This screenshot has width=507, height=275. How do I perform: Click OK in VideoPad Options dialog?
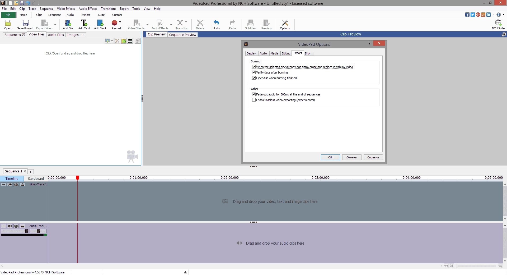pyautogui.click(x=330, y=157)
